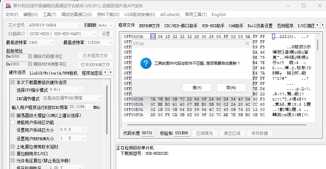Select the 程序加密后 tab
This screenshot has width=326, height=169.
[x=92, y=73]
